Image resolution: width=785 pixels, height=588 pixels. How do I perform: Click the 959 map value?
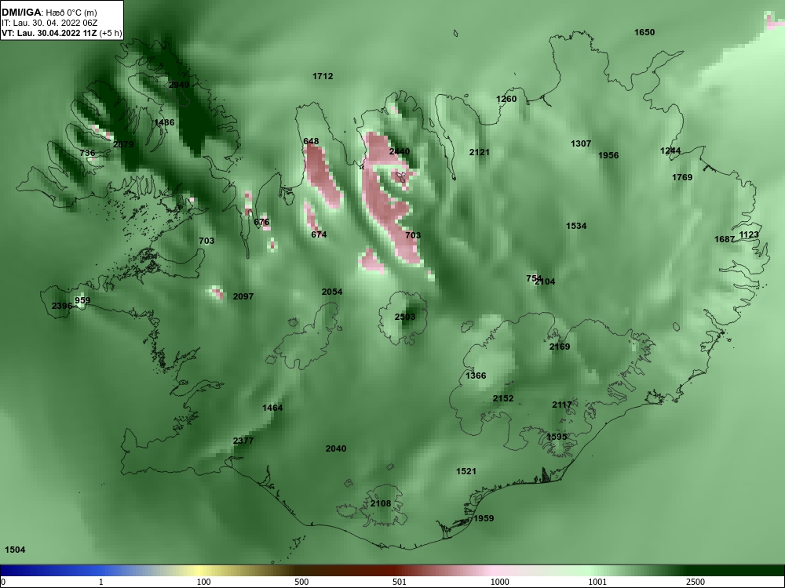[82, 300]
